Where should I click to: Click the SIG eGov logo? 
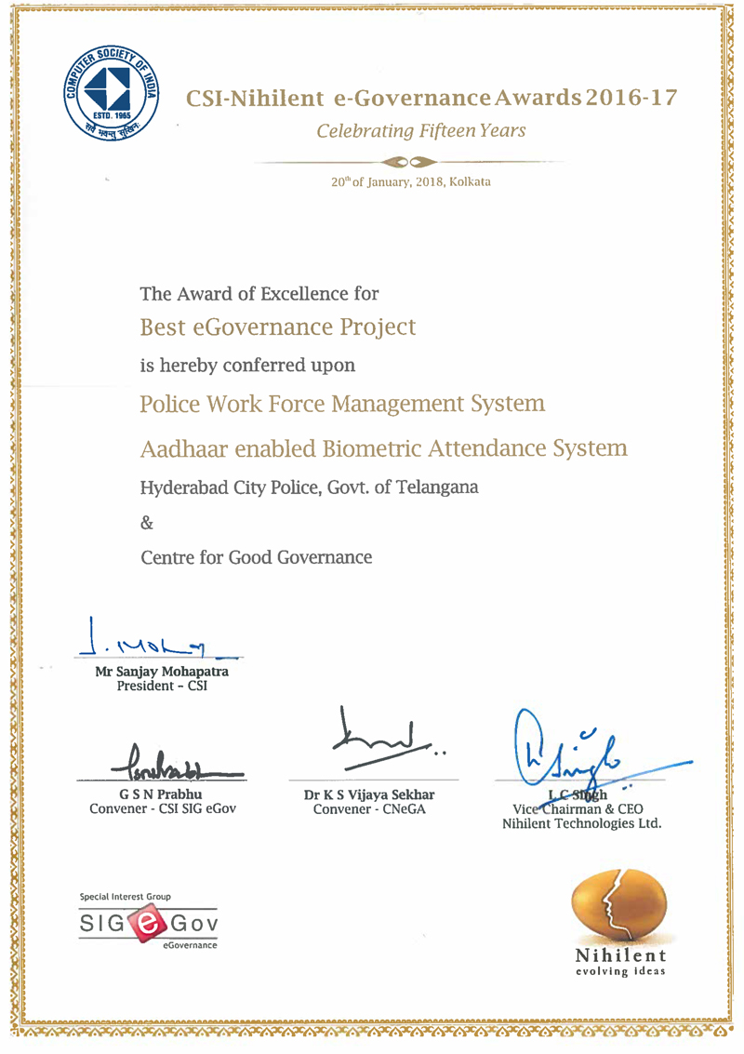pos(149,923)
